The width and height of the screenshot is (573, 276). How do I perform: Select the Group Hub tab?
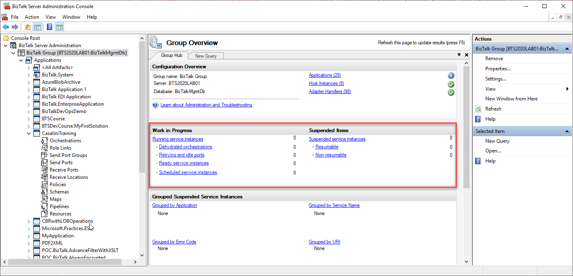click(172, 55)
